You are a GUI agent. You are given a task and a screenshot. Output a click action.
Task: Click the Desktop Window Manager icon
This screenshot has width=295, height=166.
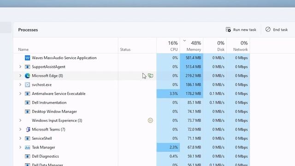[x=28, y=112]
